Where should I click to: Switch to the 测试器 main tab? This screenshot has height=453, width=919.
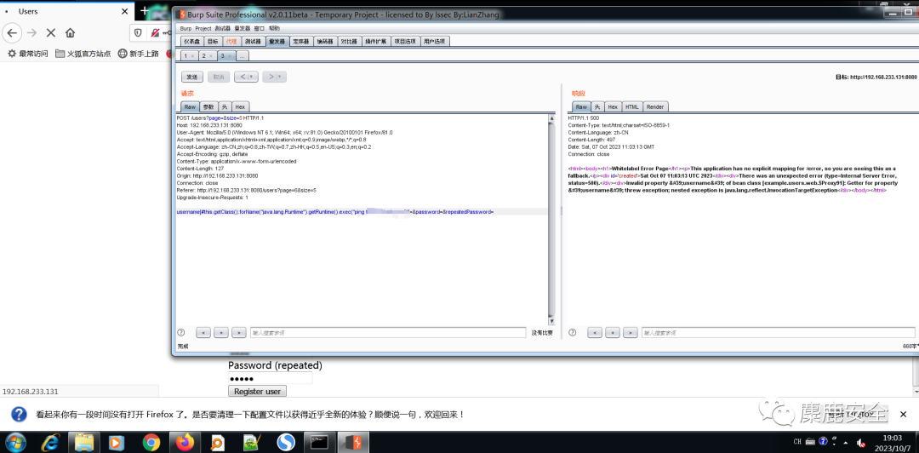point(253,41)
